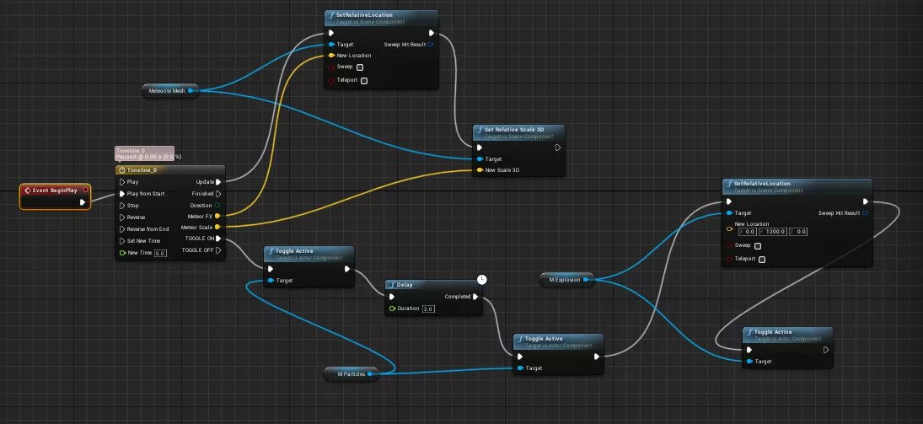Click the Finished output pin on Timeline_0

(218, 194)
